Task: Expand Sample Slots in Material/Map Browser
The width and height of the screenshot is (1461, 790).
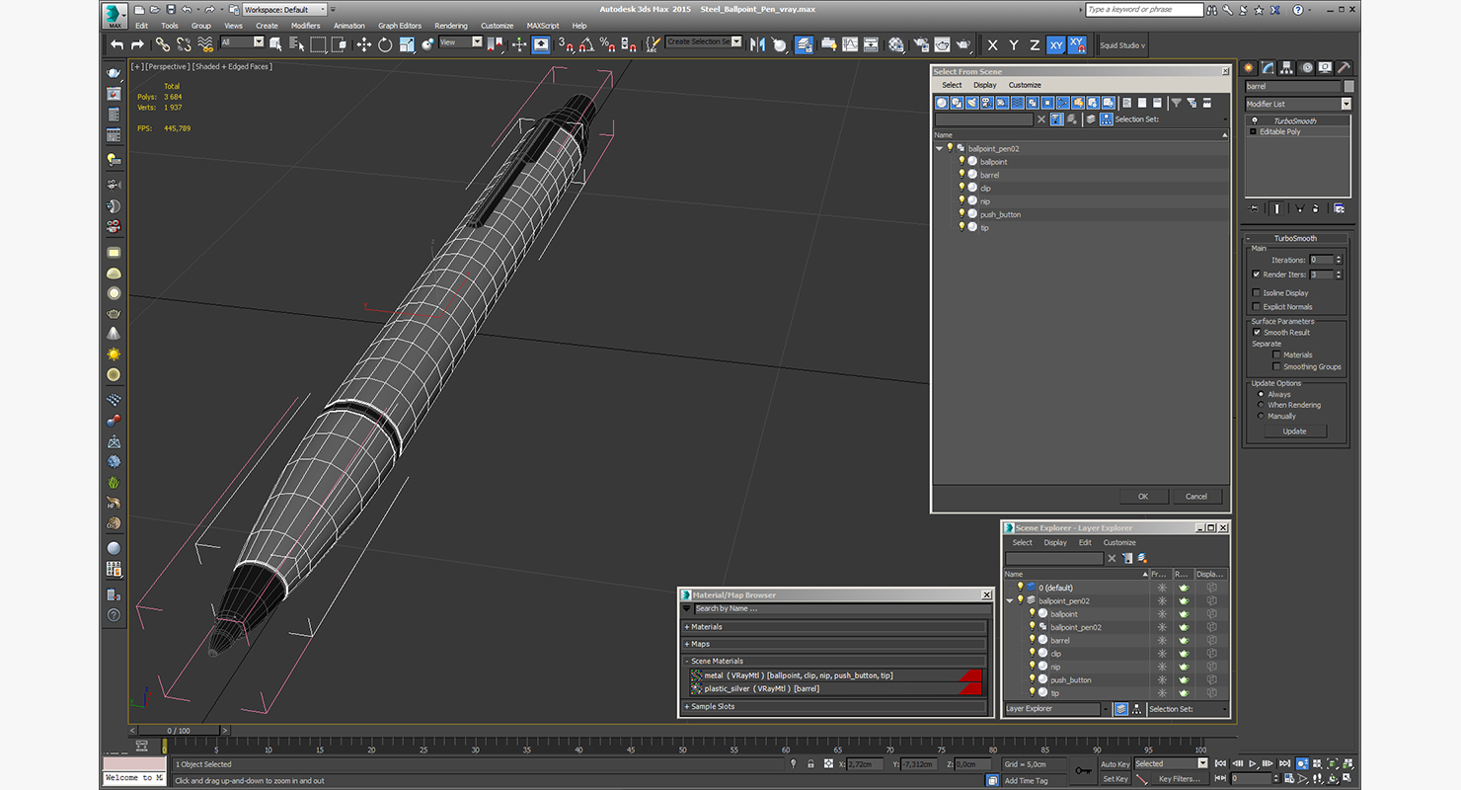Action: 834,706
